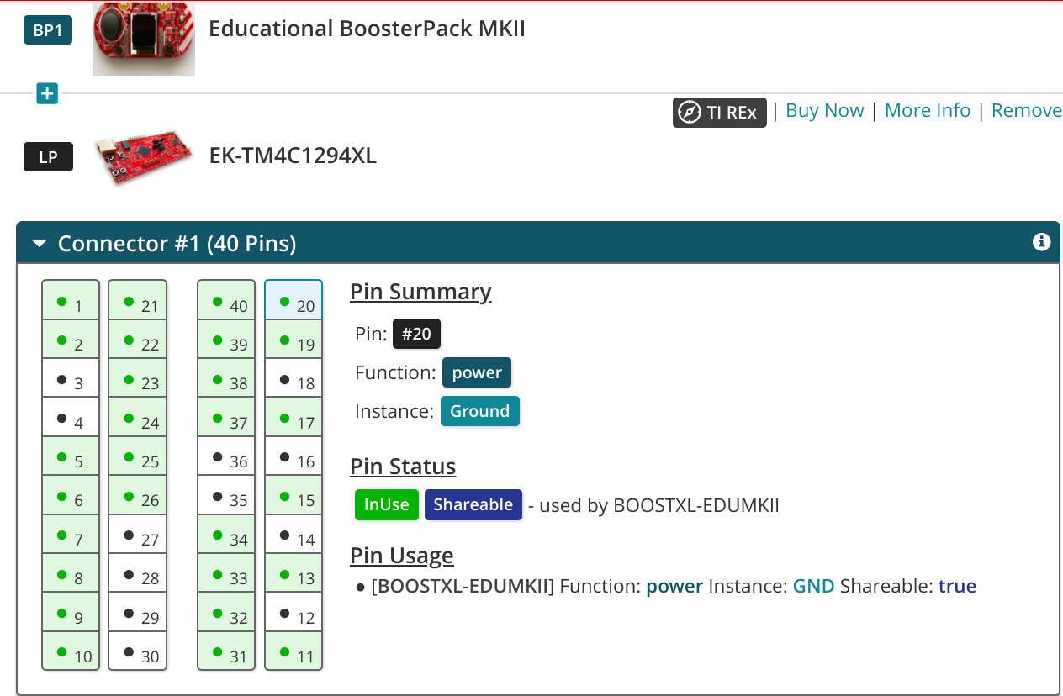
Task: Select pin 6 in the connector
Action: coord(71,495)
